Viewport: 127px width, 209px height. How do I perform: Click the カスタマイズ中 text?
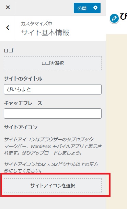tap(36, 23)
